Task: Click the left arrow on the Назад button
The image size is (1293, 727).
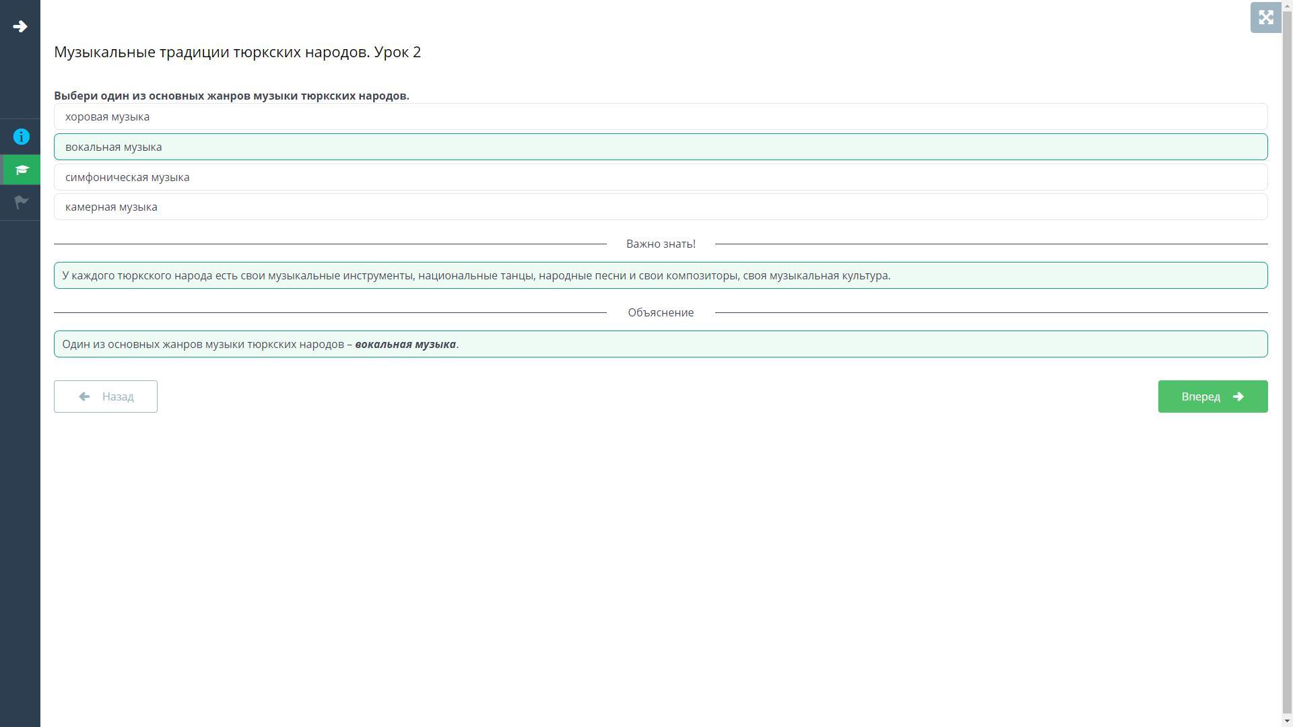Action: [x=84, y=396]
